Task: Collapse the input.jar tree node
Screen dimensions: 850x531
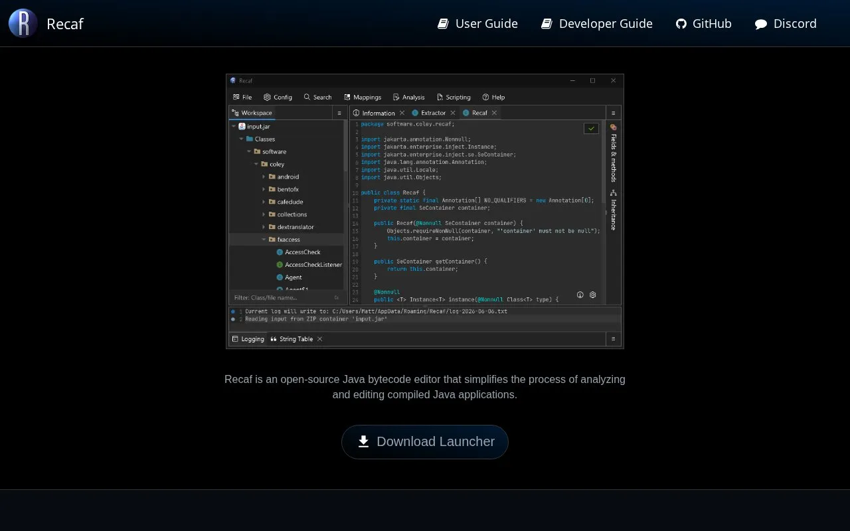Action: coord(234,126)
